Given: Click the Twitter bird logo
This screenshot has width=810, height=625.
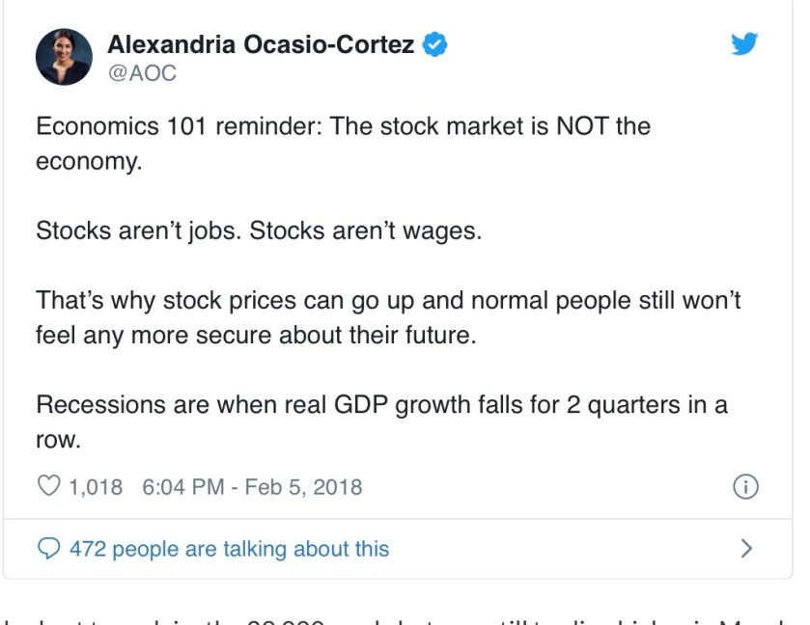Looking at the screenshot, I should click(744, 43).
